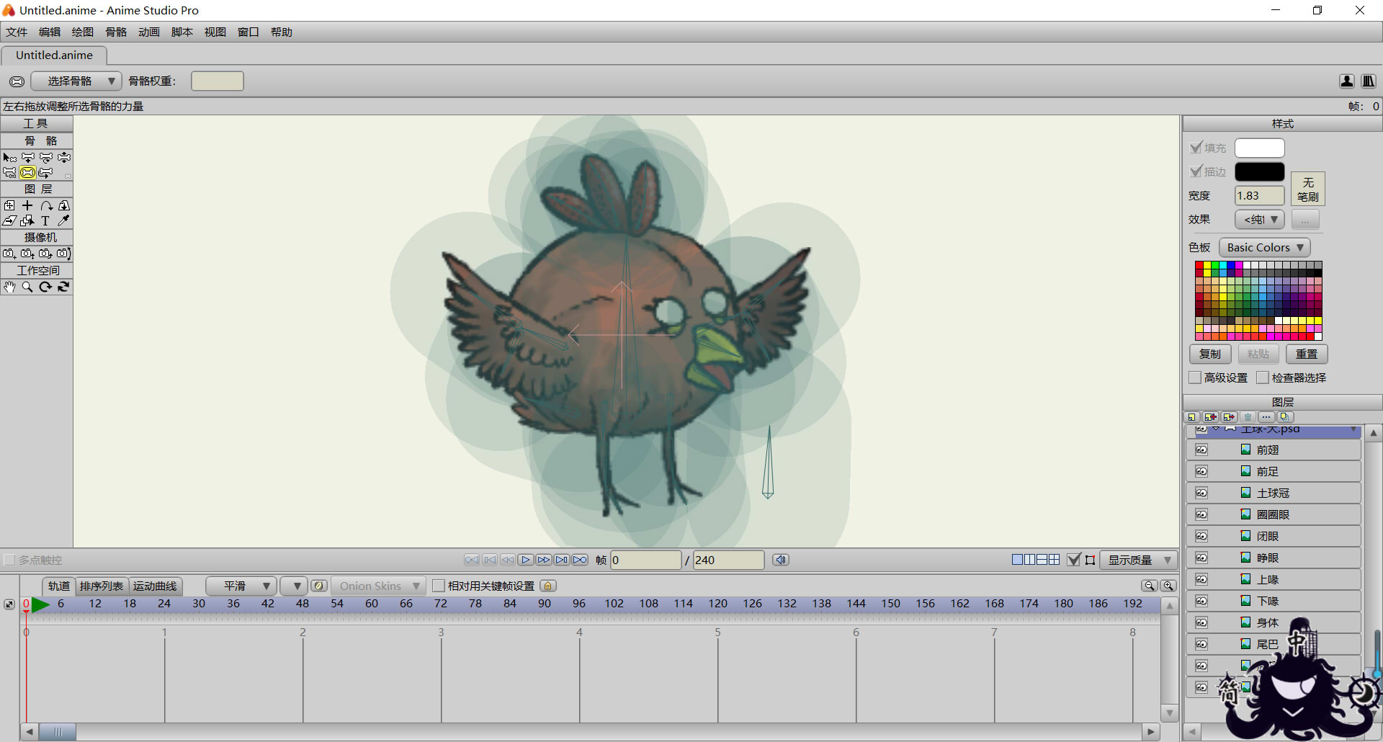Click the 重置 Reset style button

pos(1307,354)
